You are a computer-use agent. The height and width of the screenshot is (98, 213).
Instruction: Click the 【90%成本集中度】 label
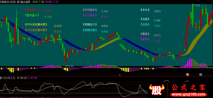pyautogui.click(x=36, y=24)
